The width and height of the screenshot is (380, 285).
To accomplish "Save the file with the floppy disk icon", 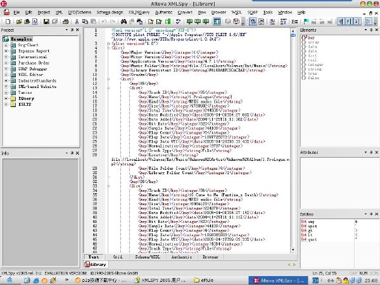I will click(x=46, y=22).
